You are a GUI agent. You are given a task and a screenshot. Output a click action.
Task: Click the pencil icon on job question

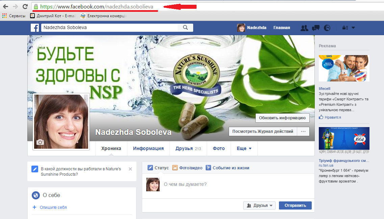point(35,169)
